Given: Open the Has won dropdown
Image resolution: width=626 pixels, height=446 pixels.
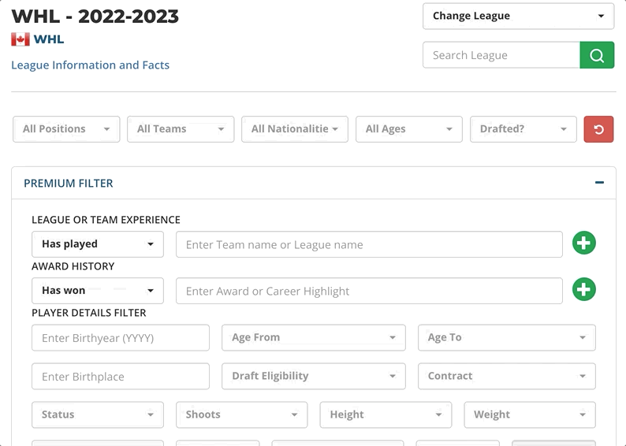Looking at the screenshot, I should (98, 291).
